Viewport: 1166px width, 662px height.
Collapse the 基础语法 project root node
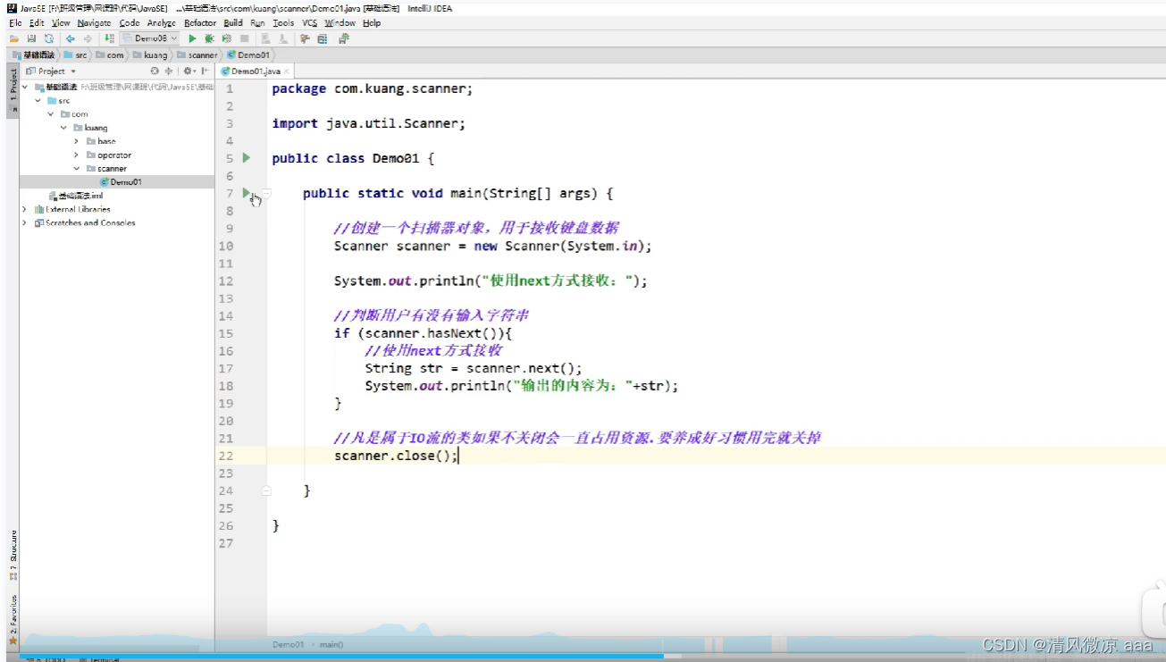click(25, 88)
